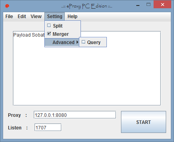Click the Query submenu label
The width and height of the screenshot is (174, 142).
[x=94, y=42]
